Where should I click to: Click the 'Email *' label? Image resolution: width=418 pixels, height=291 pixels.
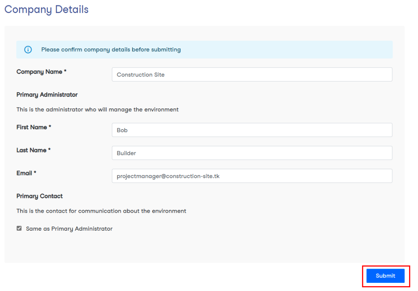coord(27,173)
